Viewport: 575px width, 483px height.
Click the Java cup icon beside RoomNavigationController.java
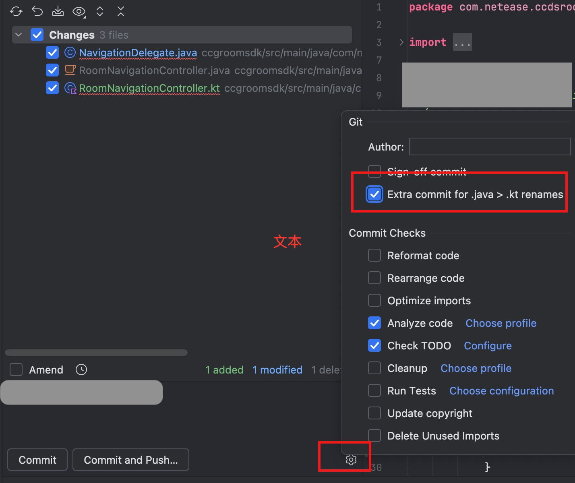(70, 70)
